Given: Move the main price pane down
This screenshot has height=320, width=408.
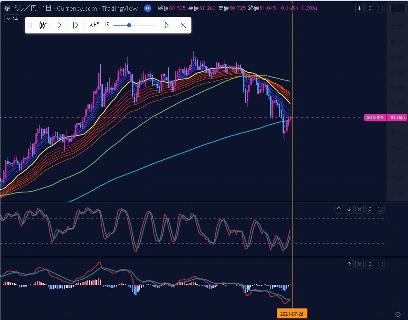Looking at the screenshot, I should tap(360, 8).
